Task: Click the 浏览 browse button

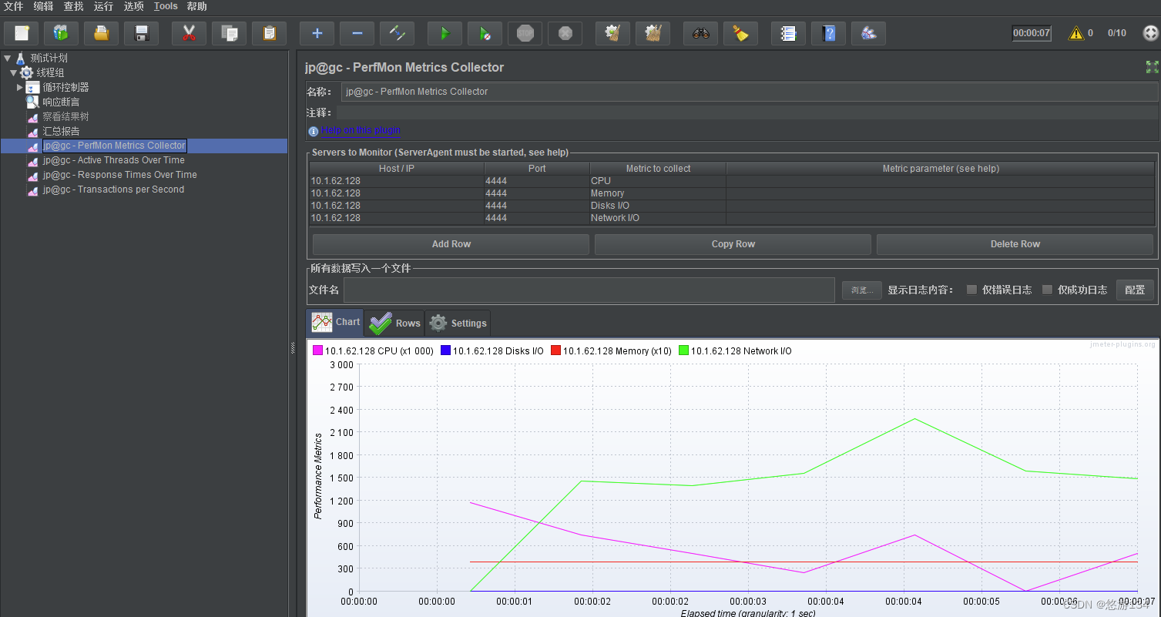Action: point(861,290)
